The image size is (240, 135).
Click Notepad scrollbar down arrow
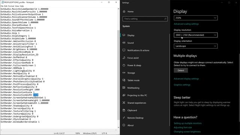[x=118, y=127]
